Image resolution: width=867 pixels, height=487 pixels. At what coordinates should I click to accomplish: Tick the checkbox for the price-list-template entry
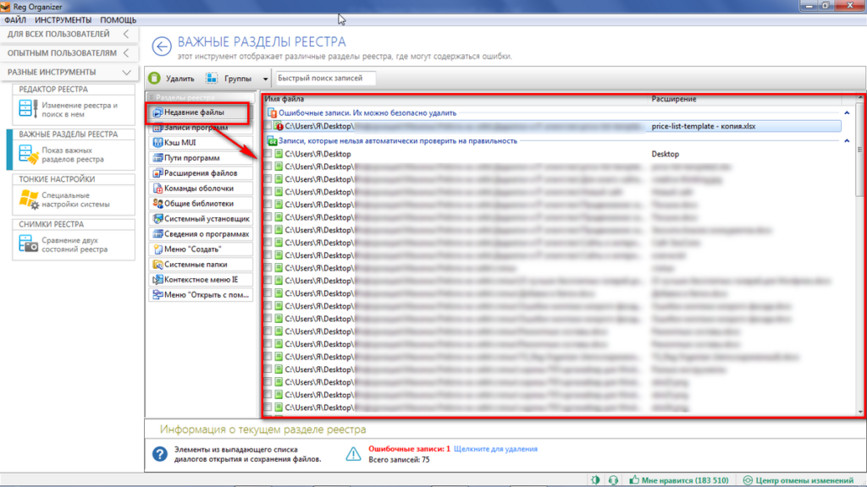[x=269, y=126]
